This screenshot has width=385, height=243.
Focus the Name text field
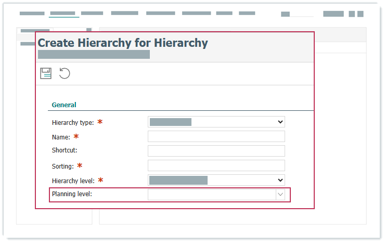216,137
